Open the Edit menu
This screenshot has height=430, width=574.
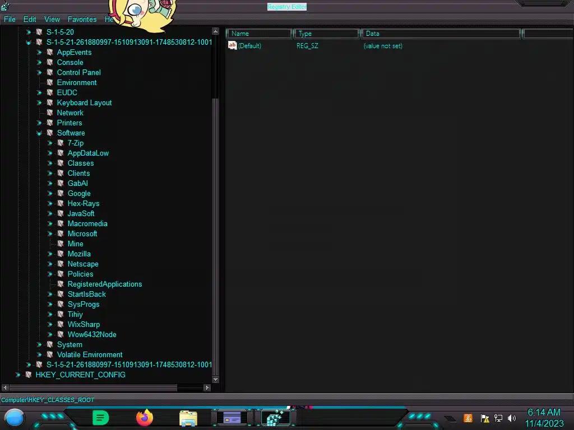(x=30, y=19)
